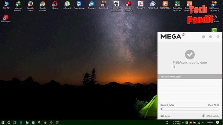Click the up-to-date checkmark status icon
Viewport: 223px width, 125px height.
pyautogui.click(x=190, y=55)
